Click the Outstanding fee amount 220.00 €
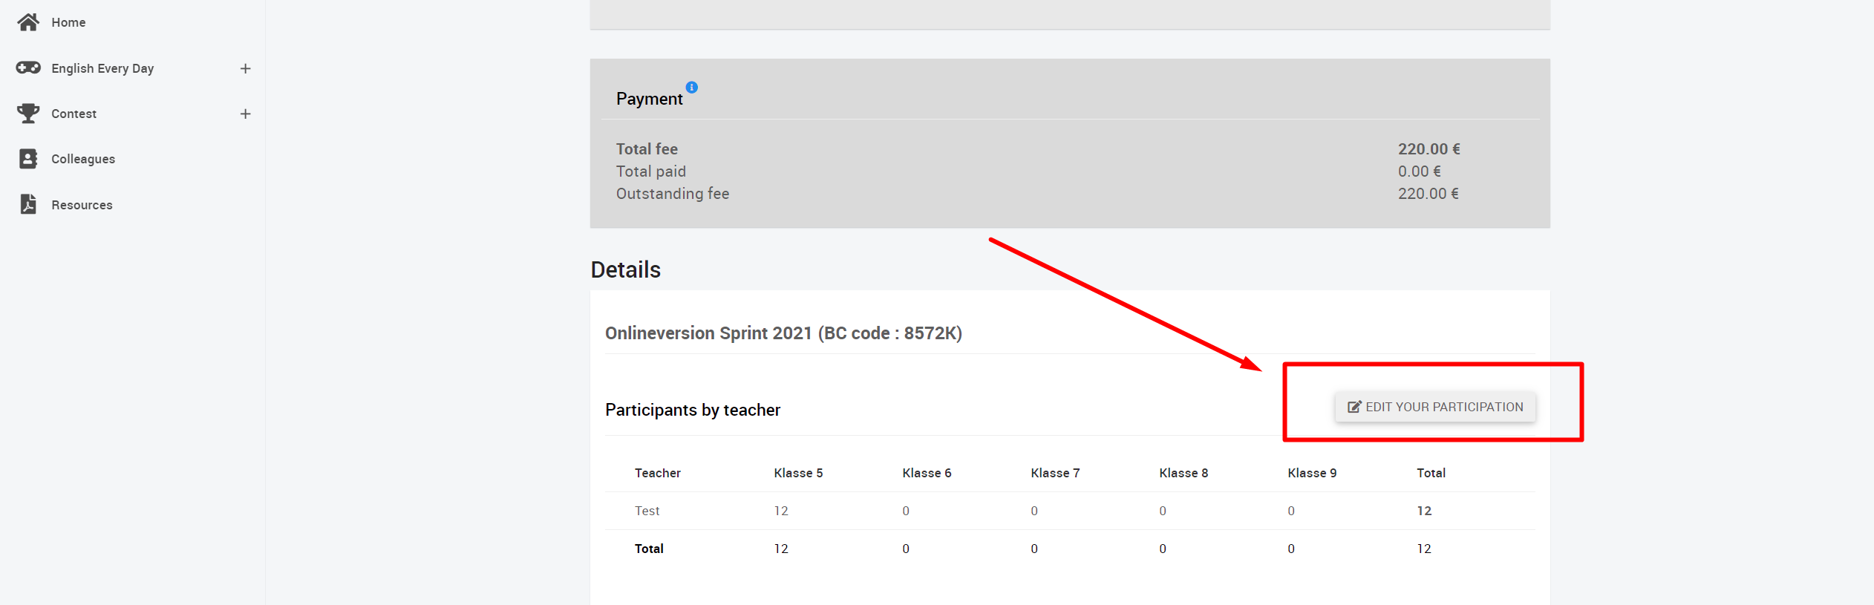This screenshot has height=605, width=1874. click(1429, 194)
